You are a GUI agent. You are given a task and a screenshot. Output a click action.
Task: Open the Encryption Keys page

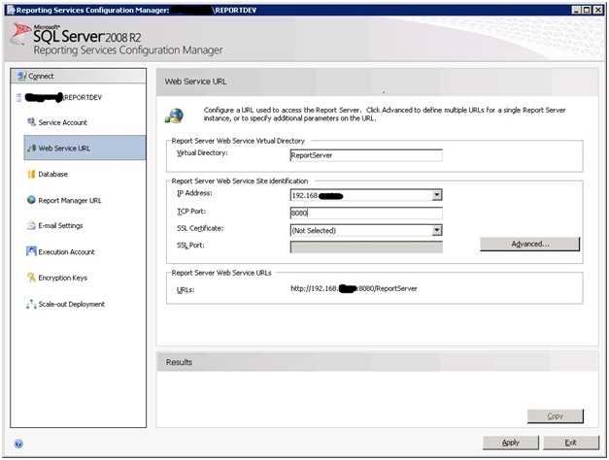coord(62,278)
